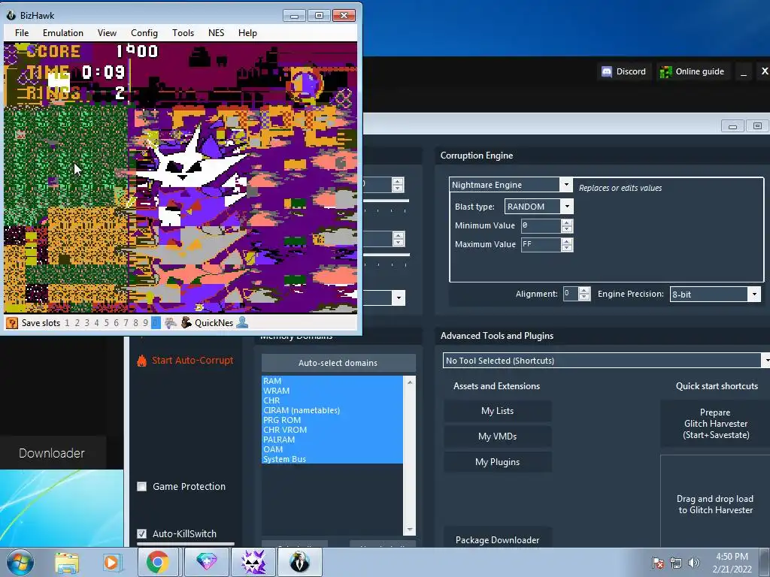Screen dimensions: 770x577
Task: Select the CHR VROM domain
Action: 332,430
